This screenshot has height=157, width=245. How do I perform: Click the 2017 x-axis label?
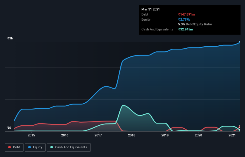coord(98,135)
